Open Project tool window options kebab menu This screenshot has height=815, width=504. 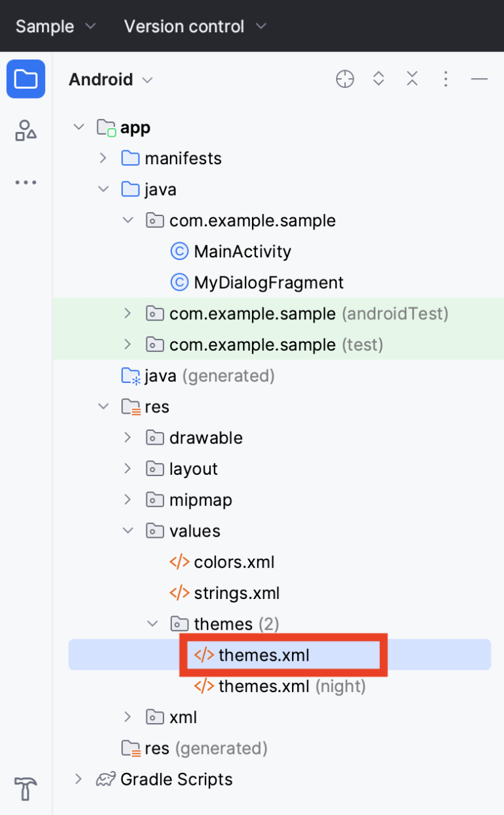pos(446,79)
